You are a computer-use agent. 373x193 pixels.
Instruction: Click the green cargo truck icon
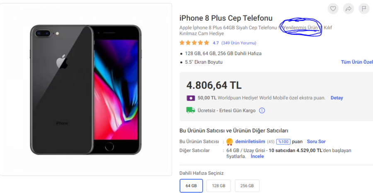click(x=191, y=110)
